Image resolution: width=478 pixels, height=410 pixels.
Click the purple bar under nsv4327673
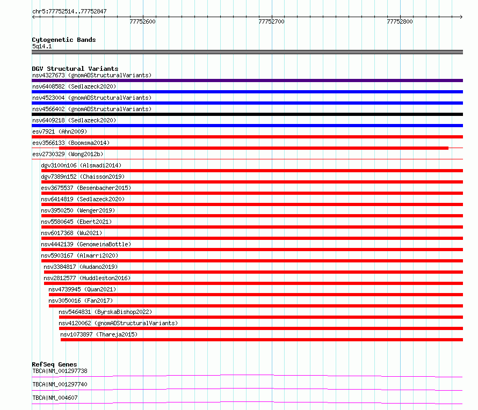click(x=247, y=80)
